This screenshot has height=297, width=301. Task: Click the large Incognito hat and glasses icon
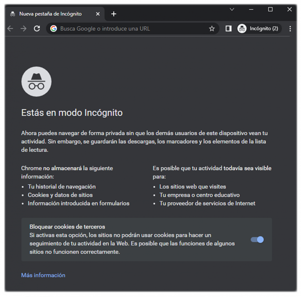coord(36,82)
